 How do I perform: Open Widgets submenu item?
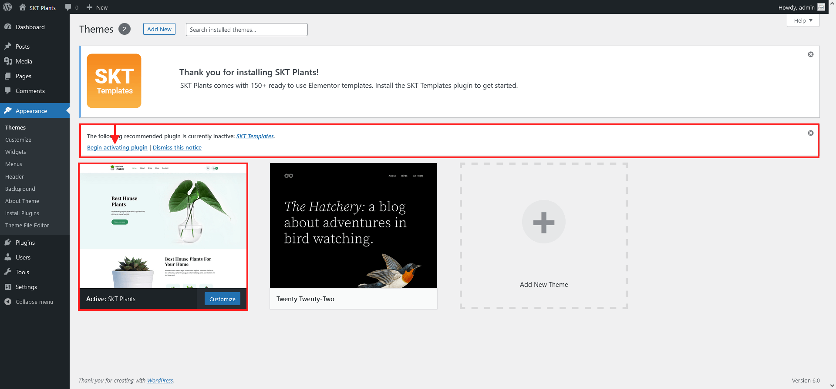(16, 152)
